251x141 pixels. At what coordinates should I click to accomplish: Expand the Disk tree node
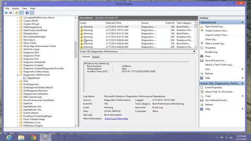(17, 81)
